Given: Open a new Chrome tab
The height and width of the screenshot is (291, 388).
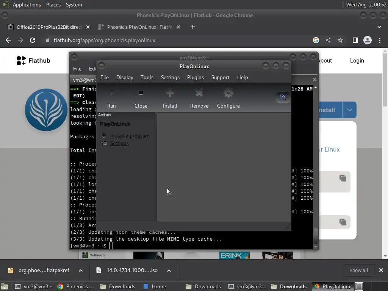Looking at the screenshot, I should [193, 27].
